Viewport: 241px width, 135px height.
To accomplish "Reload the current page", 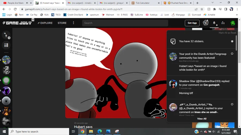I will click(x=15, y=9).
